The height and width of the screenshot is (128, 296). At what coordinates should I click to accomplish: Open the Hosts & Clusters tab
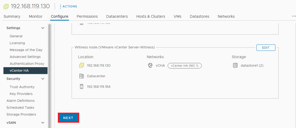pyautogui.click(x=151, y=17)
